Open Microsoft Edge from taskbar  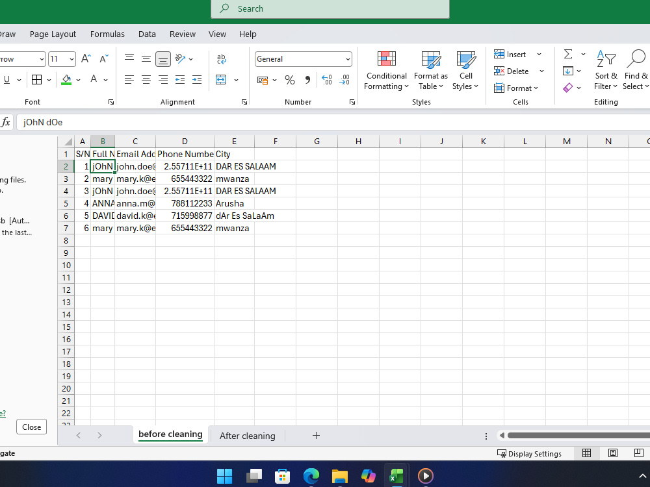[311, 476]
